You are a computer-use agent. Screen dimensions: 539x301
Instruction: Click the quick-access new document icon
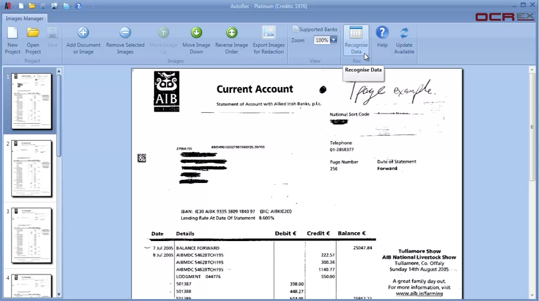pos(21,6)
